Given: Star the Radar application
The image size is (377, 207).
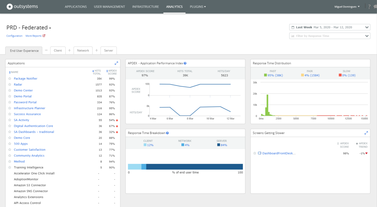Looking at the screenshot, I should [x=10, y=84].
